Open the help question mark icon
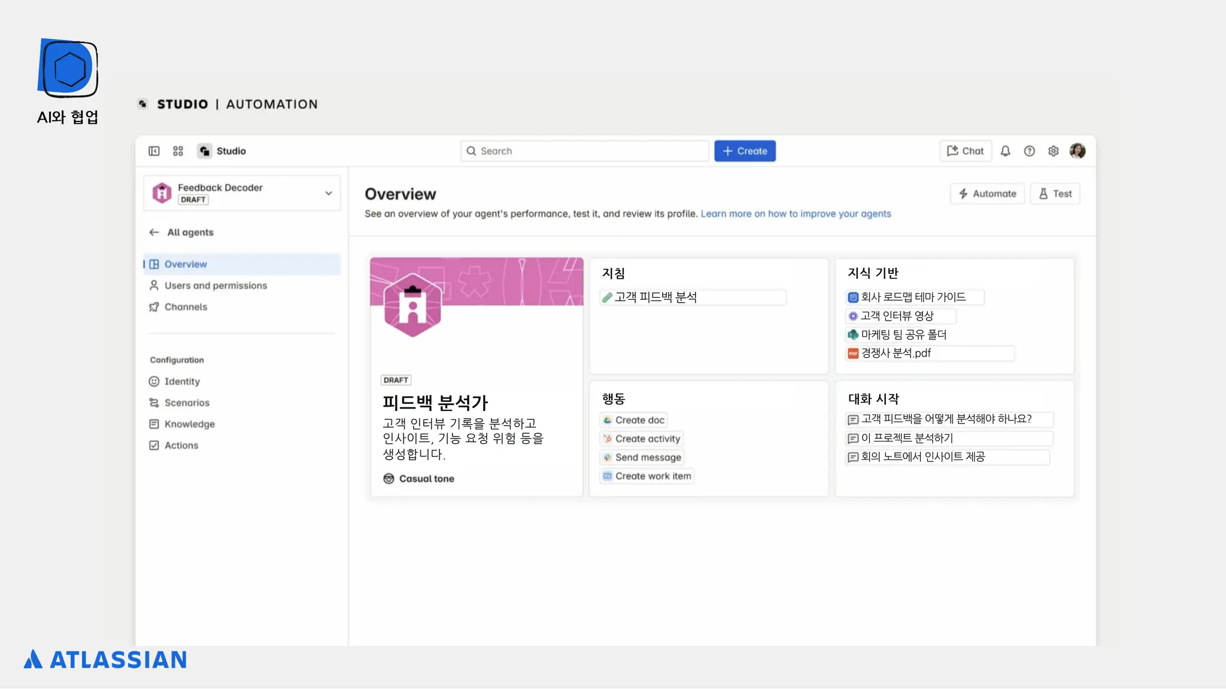Screen dimensions: 1226x689 [1030, 151]
